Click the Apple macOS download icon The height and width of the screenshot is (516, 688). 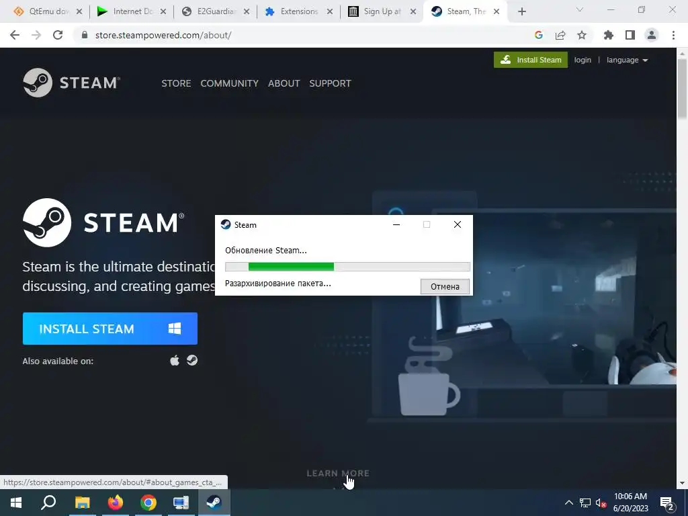click(x=175, y=361)
